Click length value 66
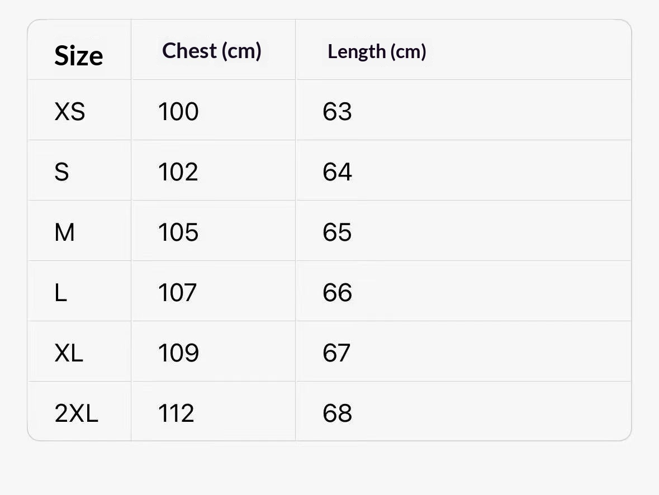Image resolution: width=659 pixels, height=495 pixels. pyautogui.click(x=337, y=292)
